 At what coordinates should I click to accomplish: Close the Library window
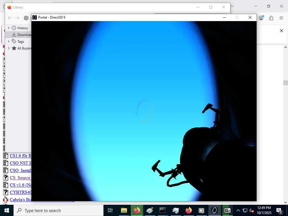pos(224,7)
